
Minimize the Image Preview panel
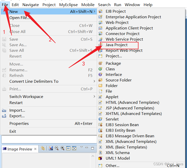87,147
